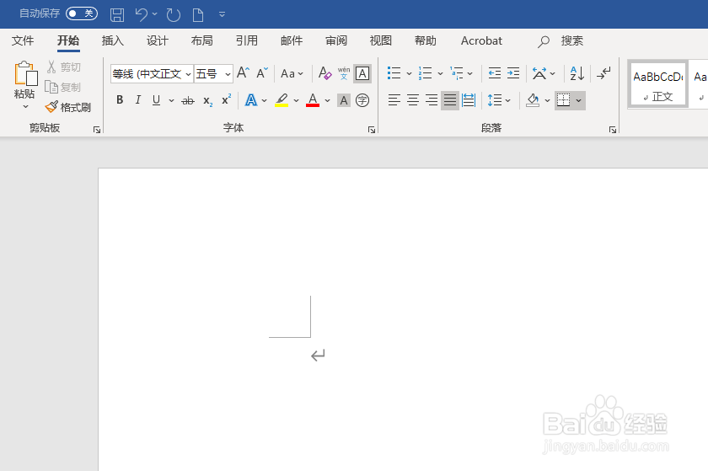Screen dimensions: 708x471
Task: Click the center alignment icon
Action: [x=413, y=99]
